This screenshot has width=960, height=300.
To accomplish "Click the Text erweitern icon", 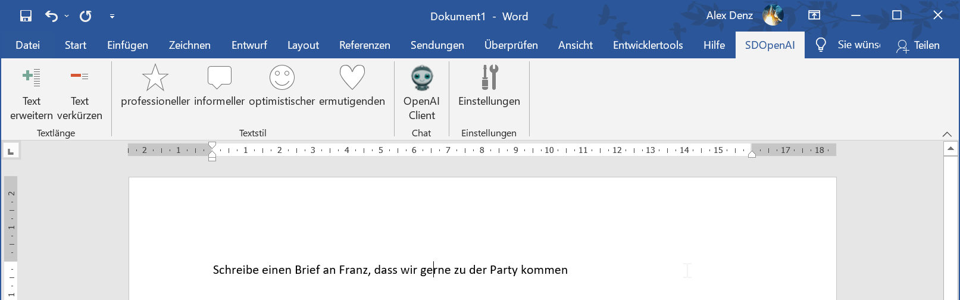I will (31, 77).
